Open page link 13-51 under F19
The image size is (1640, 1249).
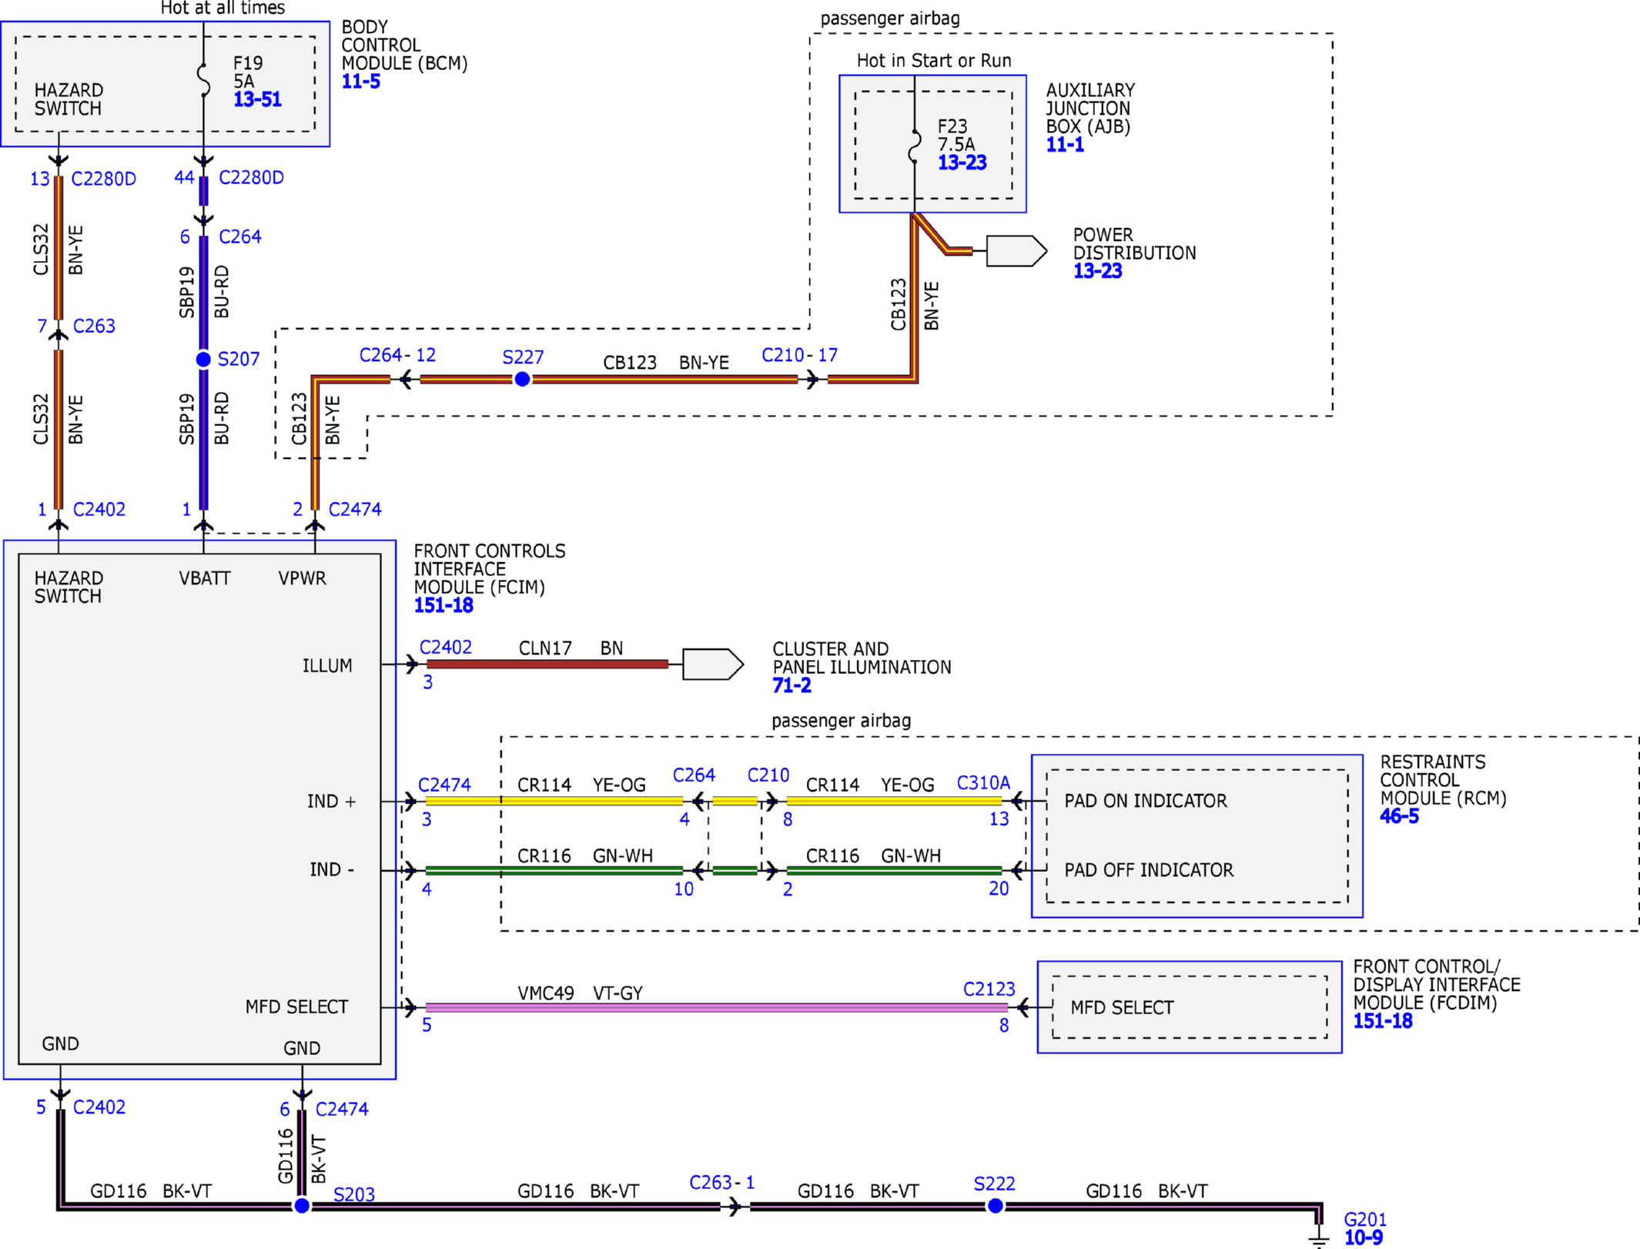[x=257, y=99]
